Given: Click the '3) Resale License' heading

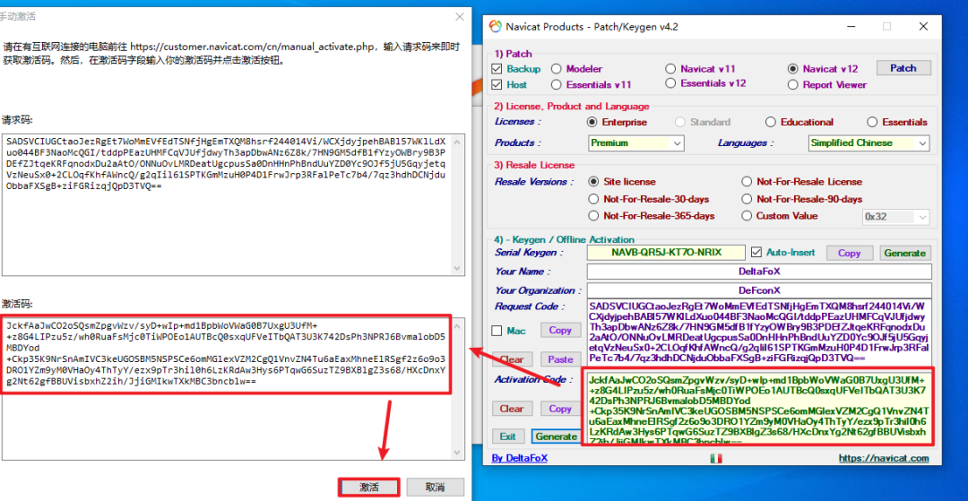Looking at the screenshot, I should pyautogui.click(x=534, y=165).
